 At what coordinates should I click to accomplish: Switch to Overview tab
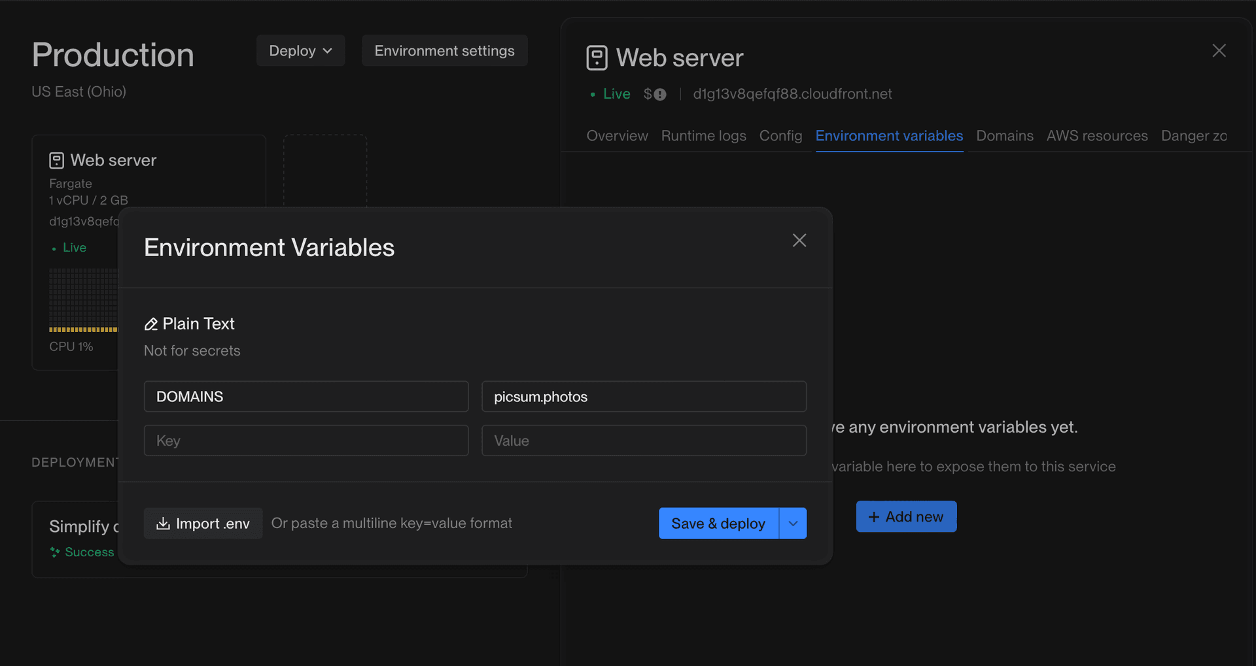click(x=617, y=136)
